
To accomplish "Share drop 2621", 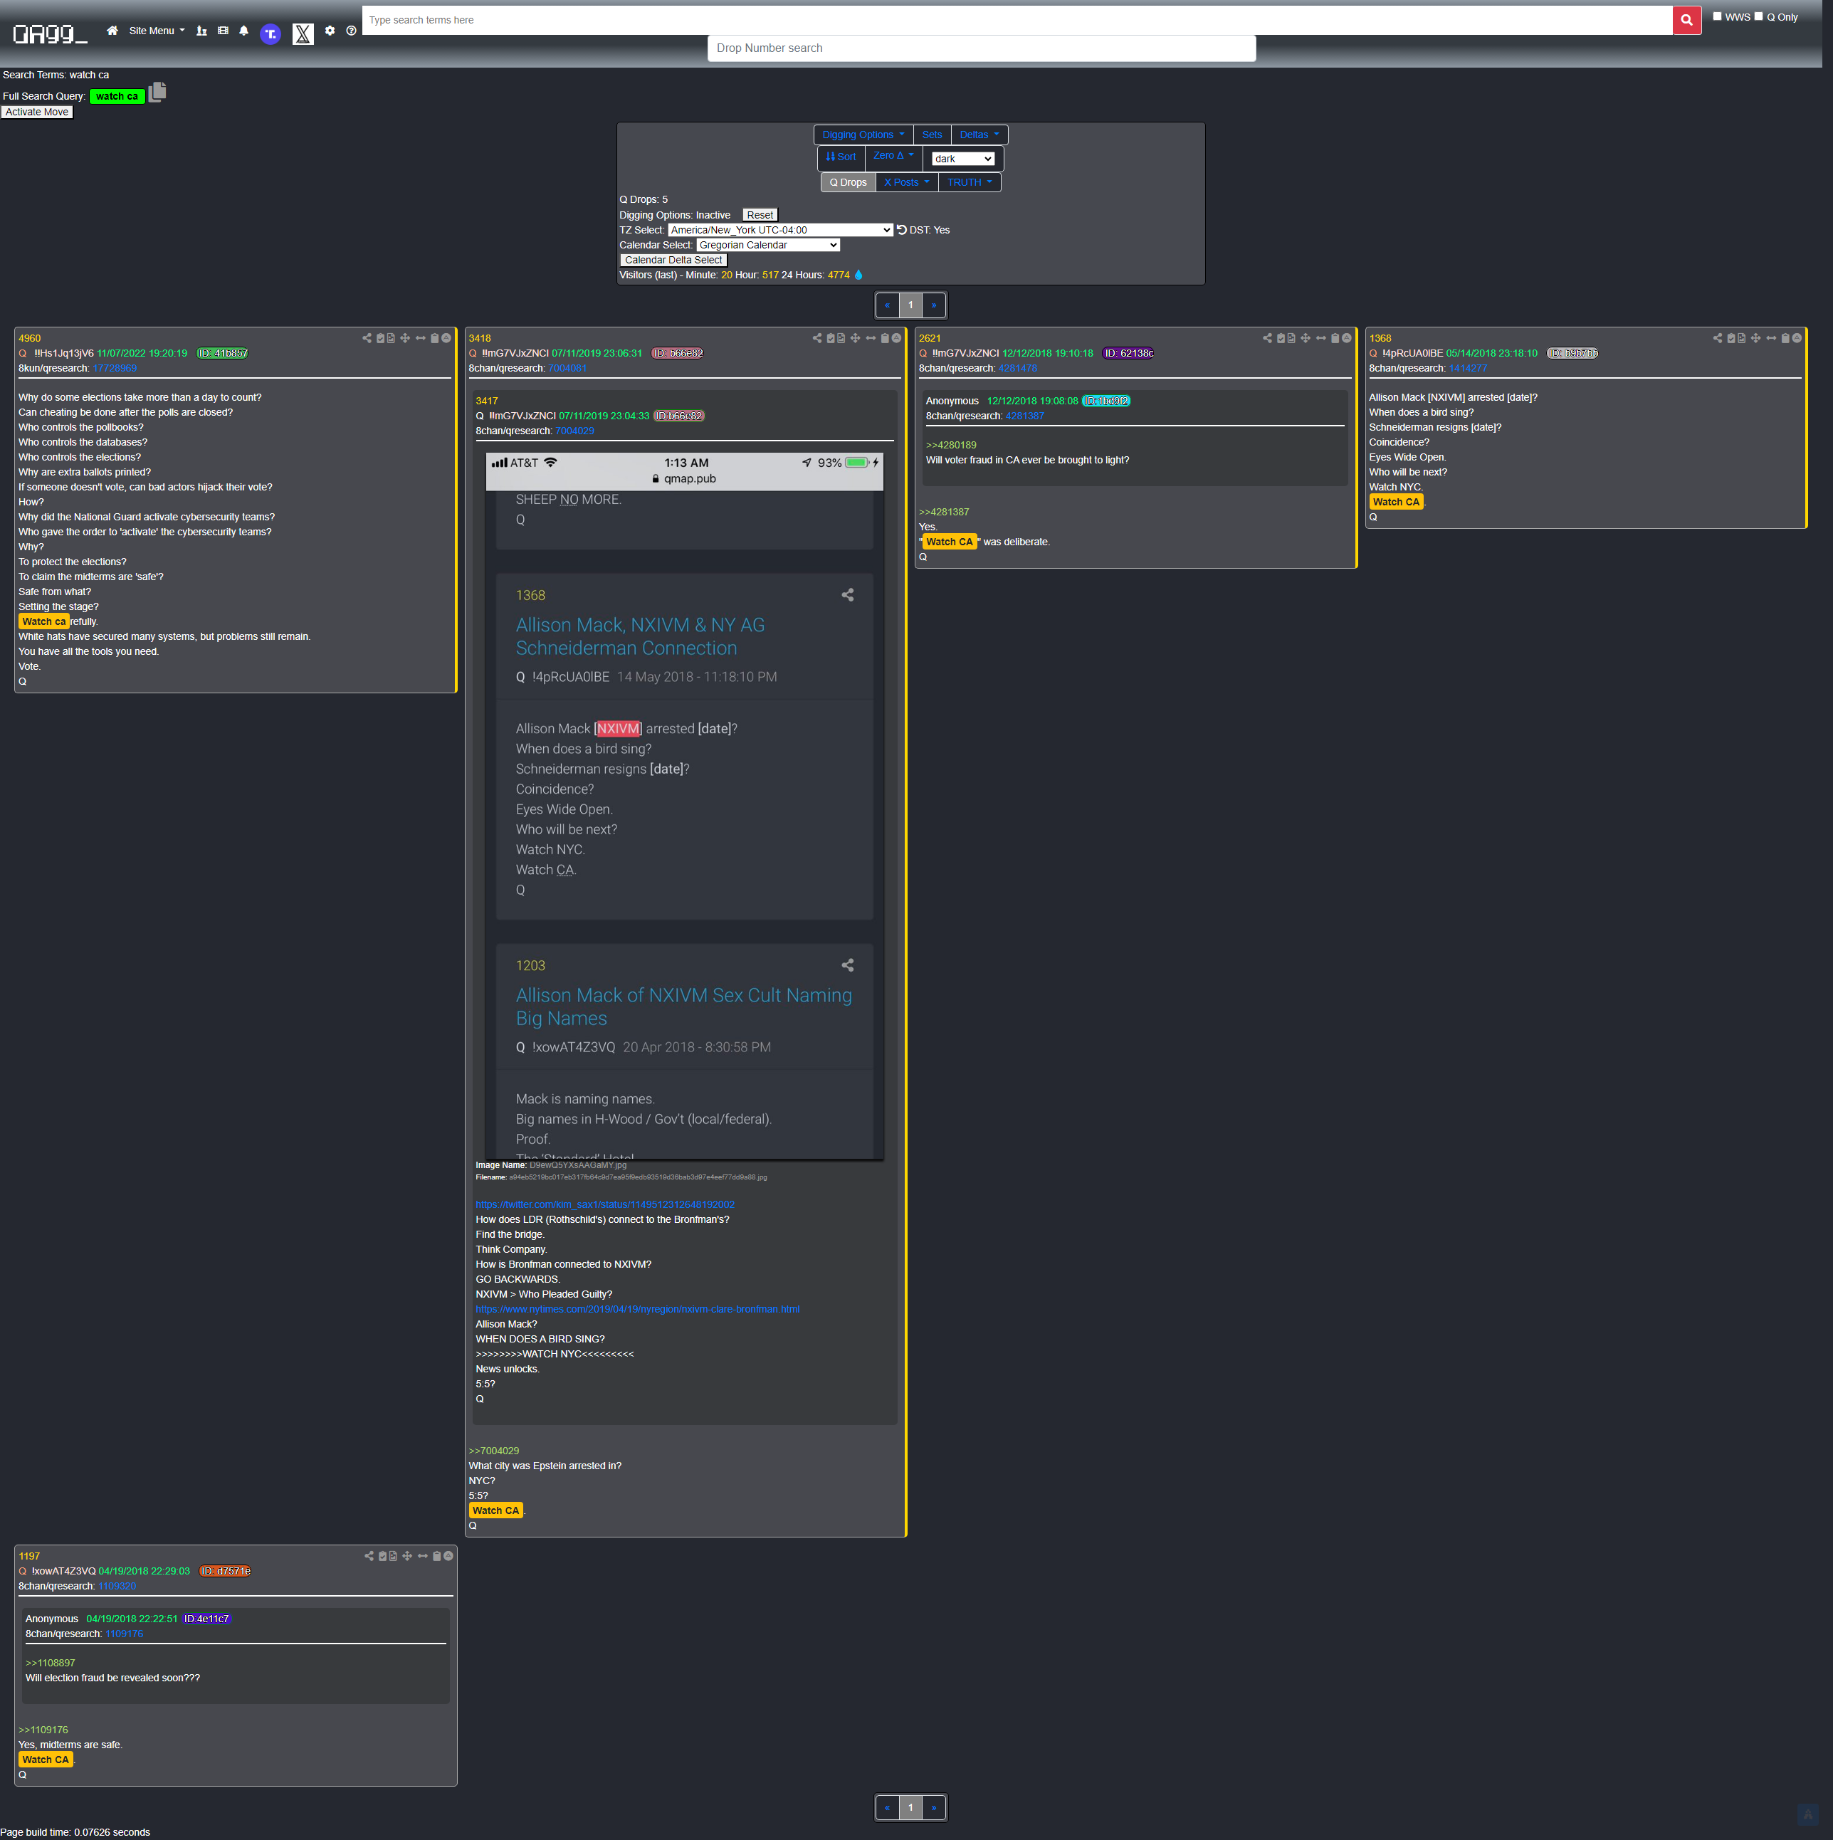I will (1267, 338).
